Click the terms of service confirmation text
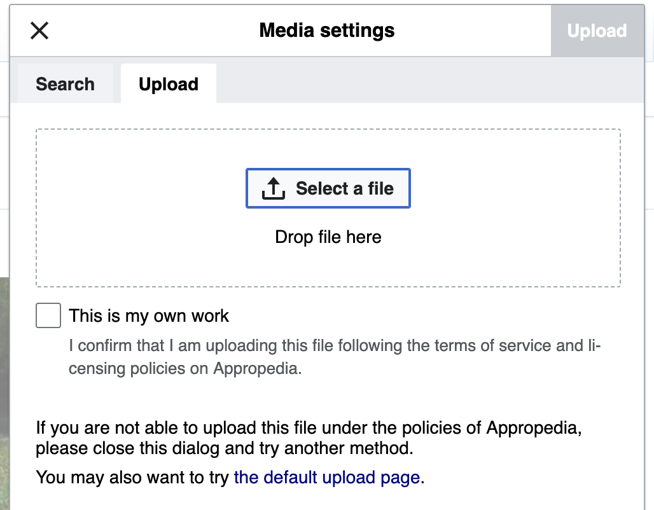The height and width of the screenshot is (510, 654). pyautogui.click(x=334, y=346)
